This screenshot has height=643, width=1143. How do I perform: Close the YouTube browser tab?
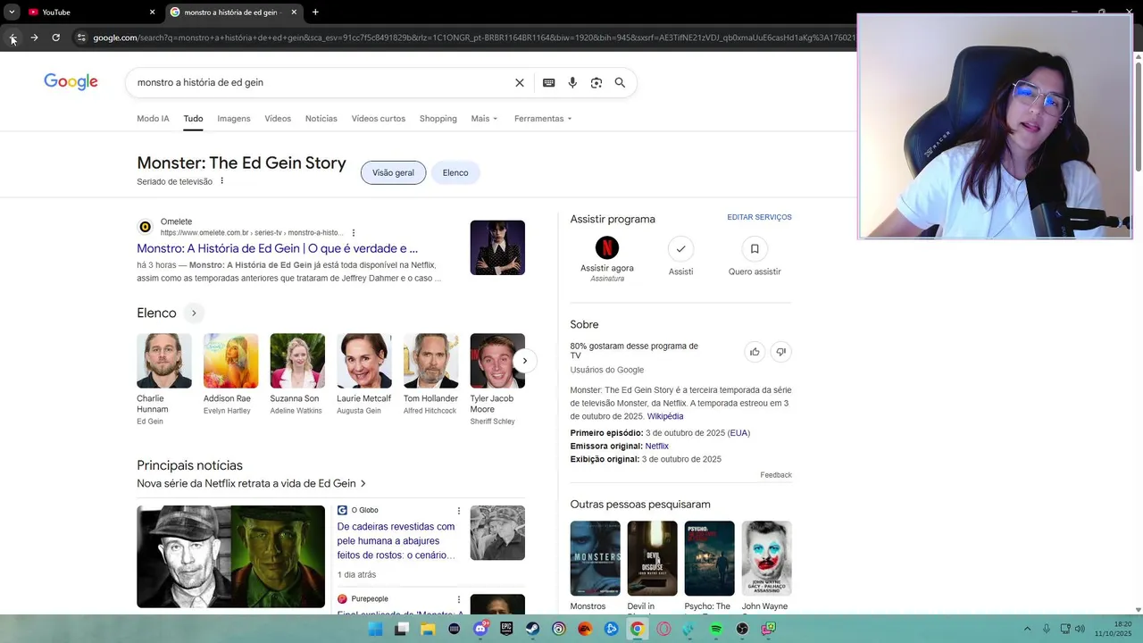(x=152, y=13)
